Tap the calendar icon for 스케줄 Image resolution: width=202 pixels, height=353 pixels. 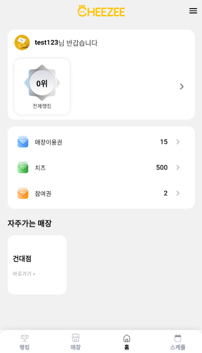tap(178, 338)
